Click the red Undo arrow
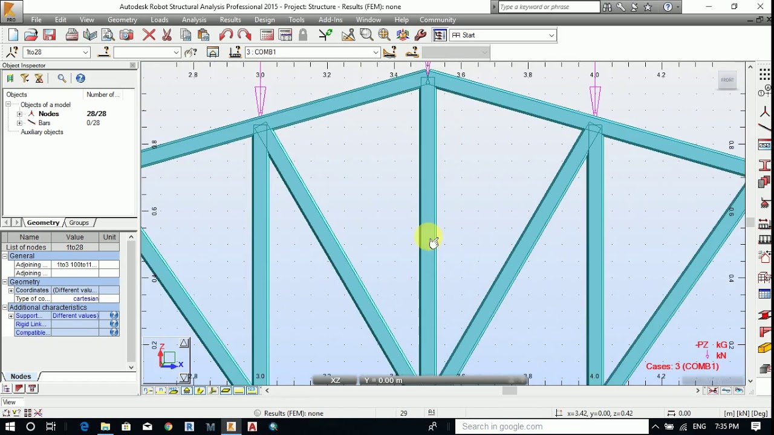 click(226, 35)
